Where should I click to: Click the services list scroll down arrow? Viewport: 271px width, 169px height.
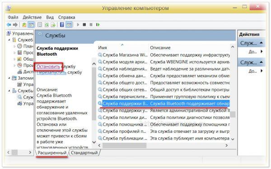click(233, 139)
